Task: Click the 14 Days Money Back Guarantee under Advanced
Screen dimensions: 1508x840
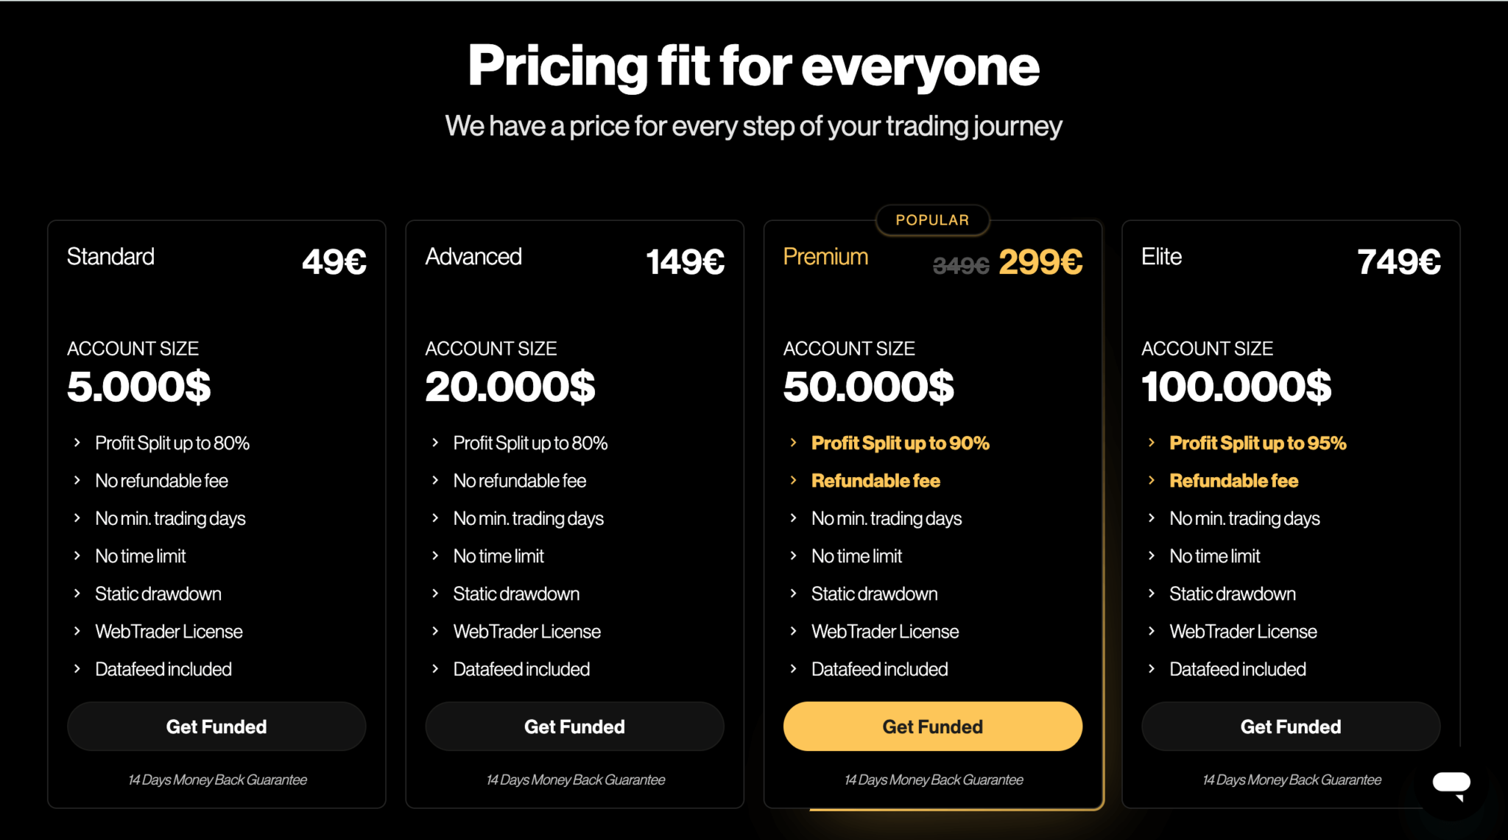Action: (x=575, y=780)
